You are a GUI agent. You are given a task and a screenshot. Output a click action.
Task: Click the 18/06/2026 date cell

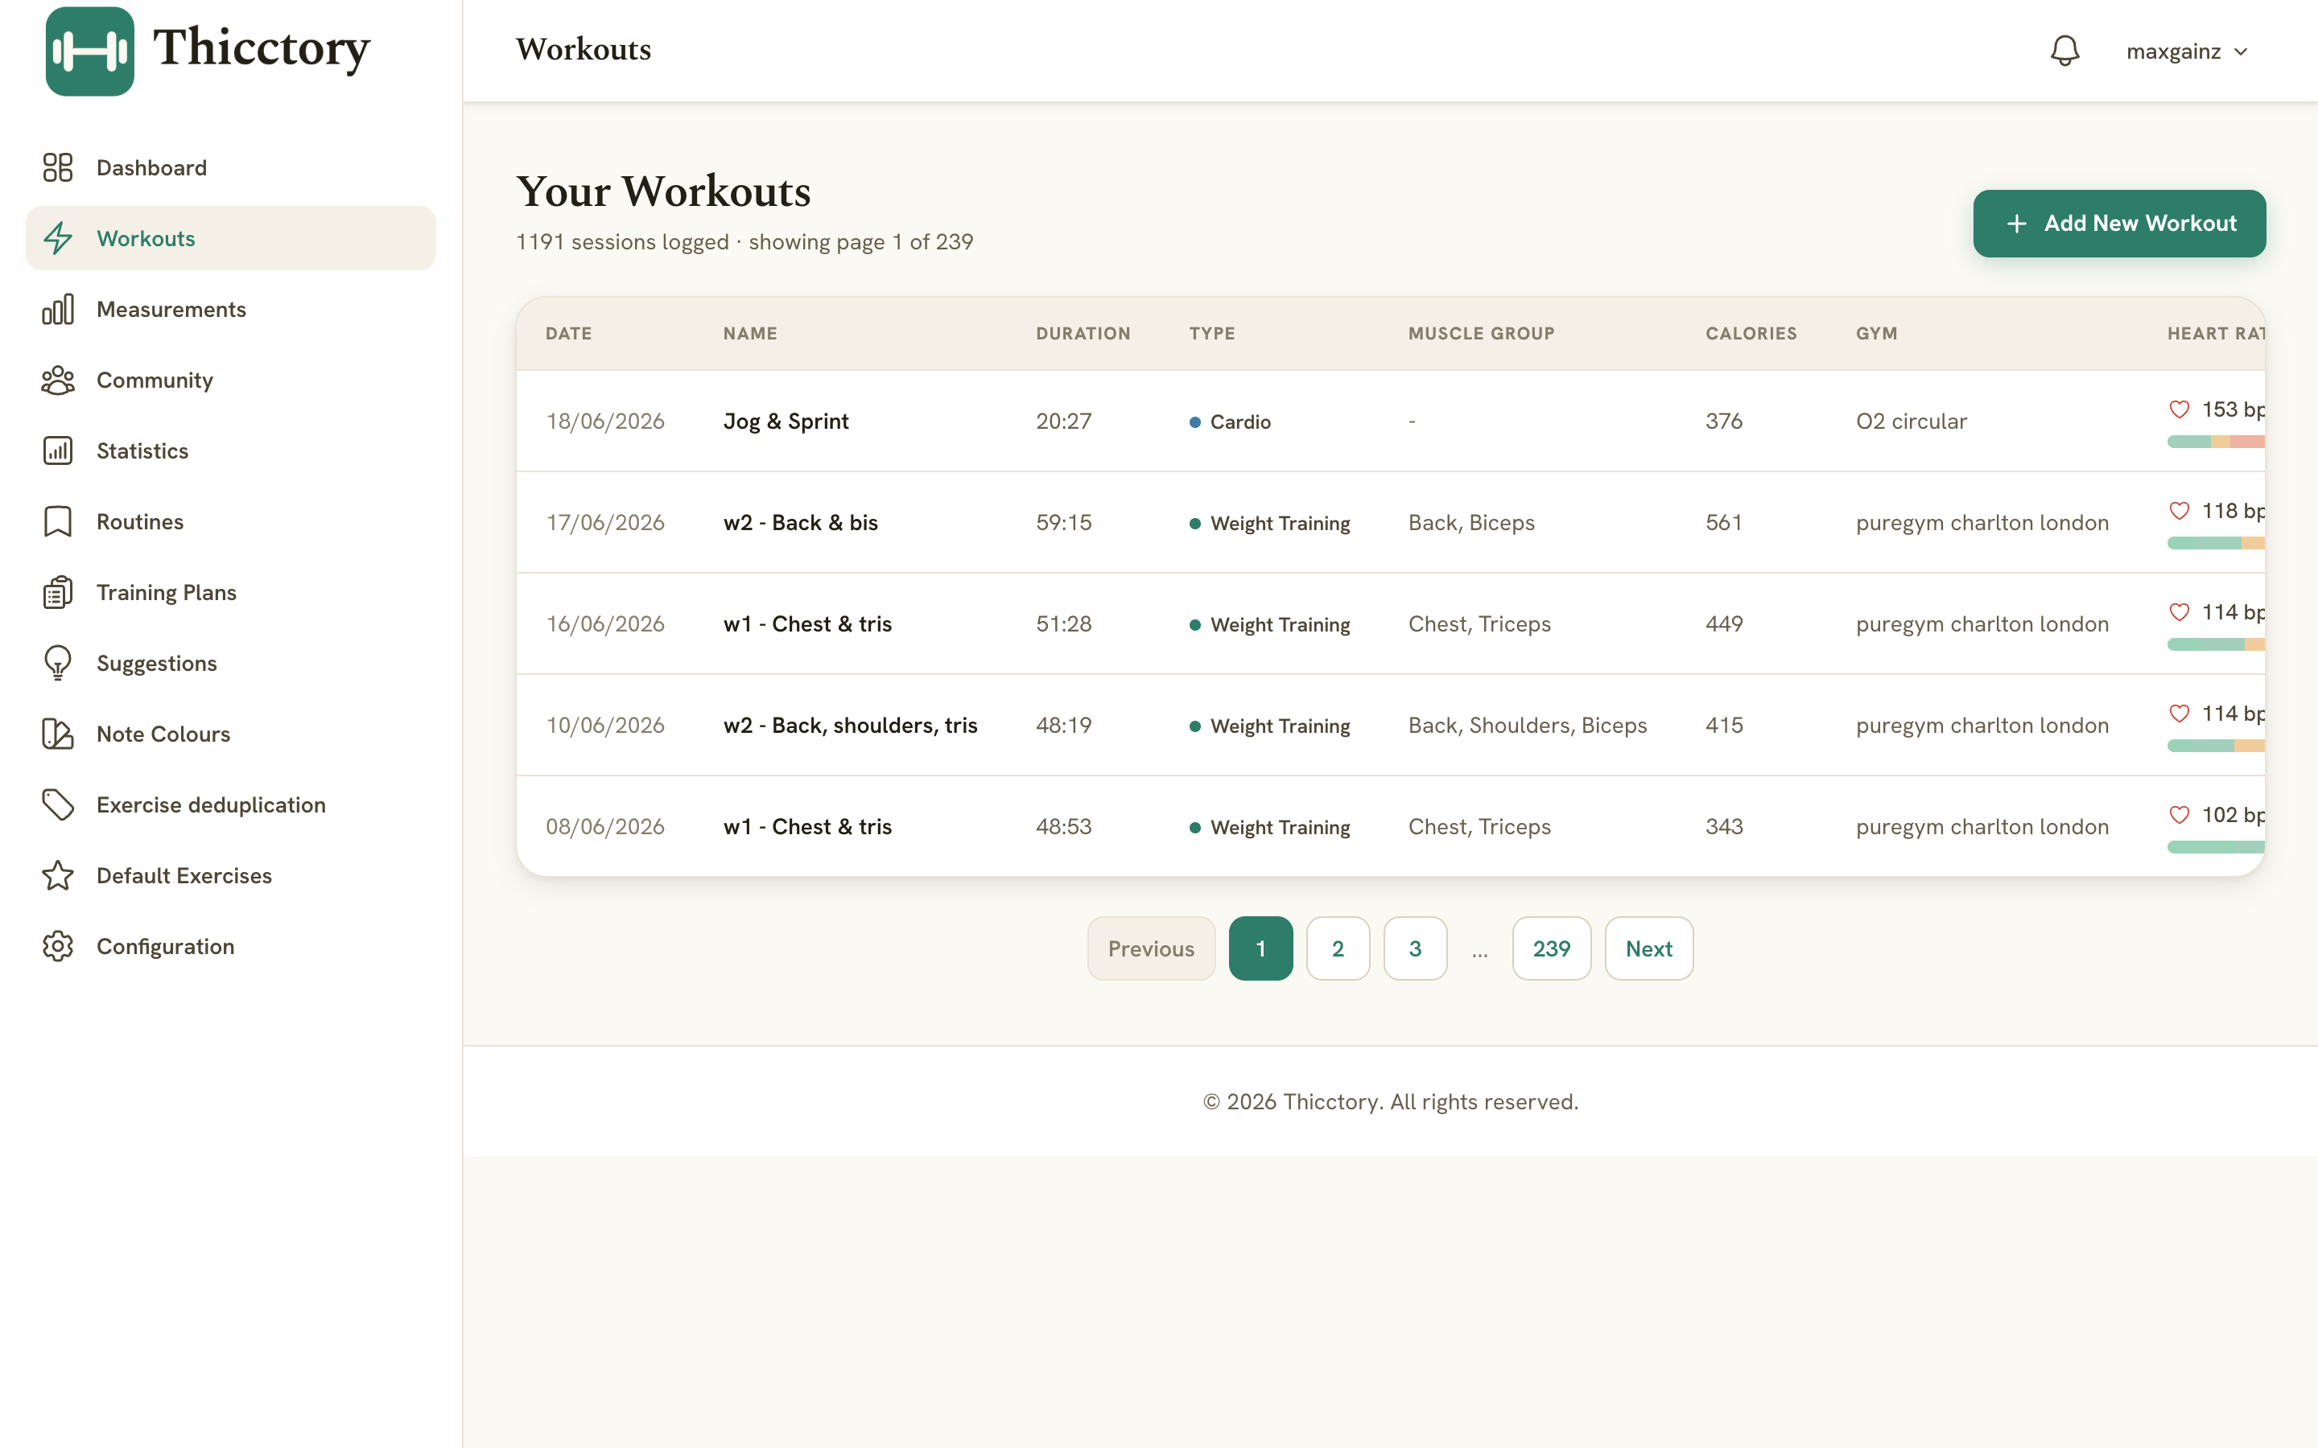605,422
